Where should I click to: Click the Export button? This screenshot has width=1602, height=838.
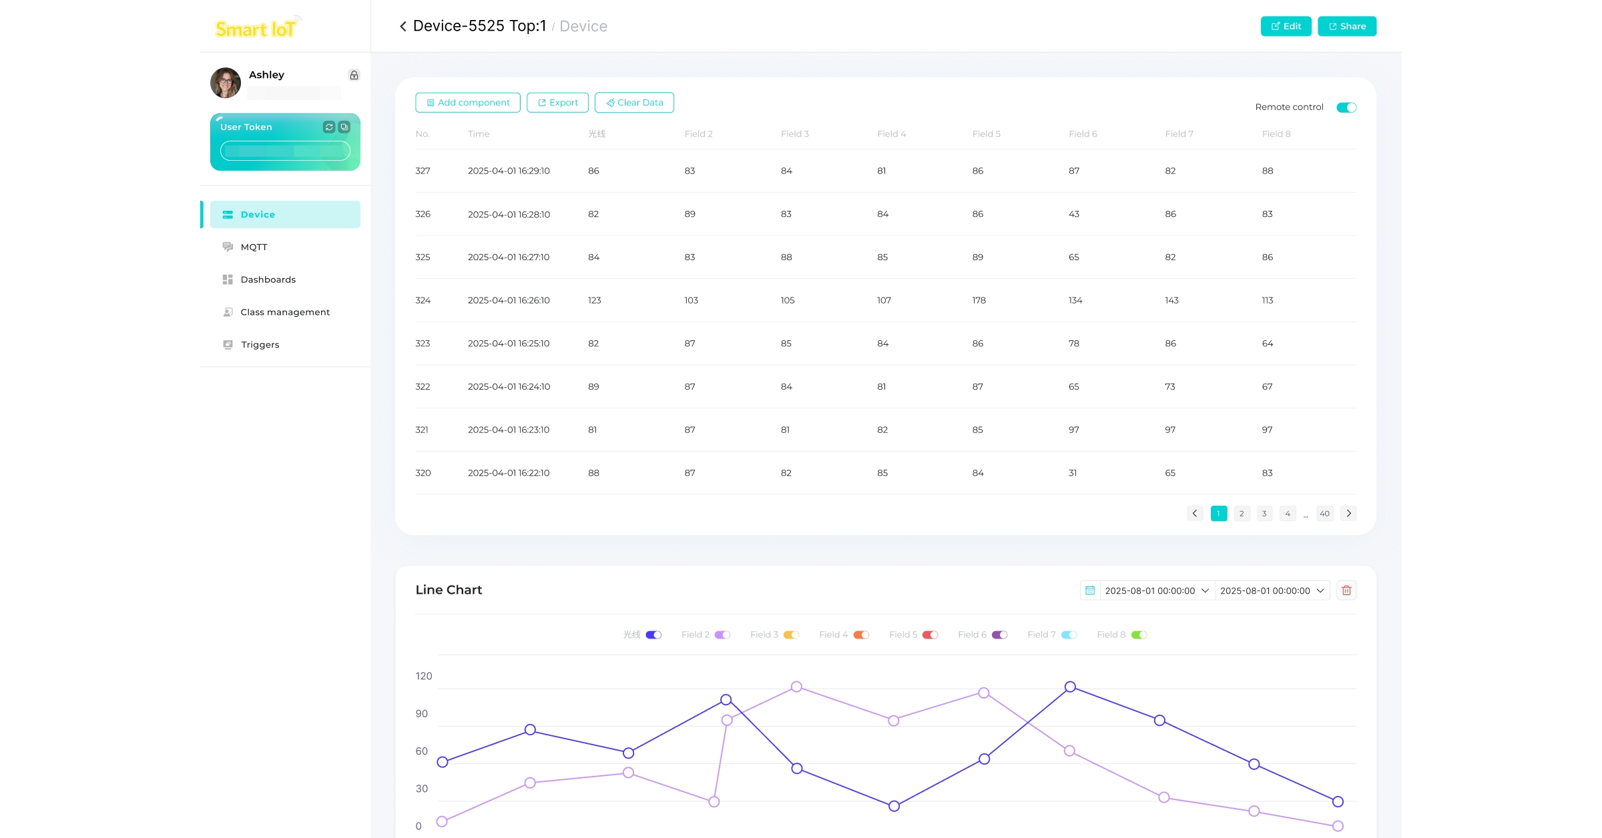coord(557,103)
